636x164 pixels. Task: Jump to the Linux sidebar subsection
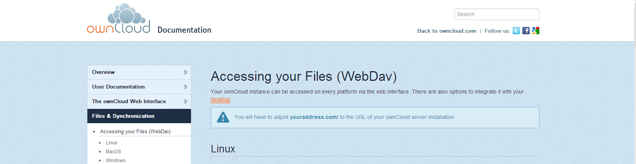pos(111,143)
